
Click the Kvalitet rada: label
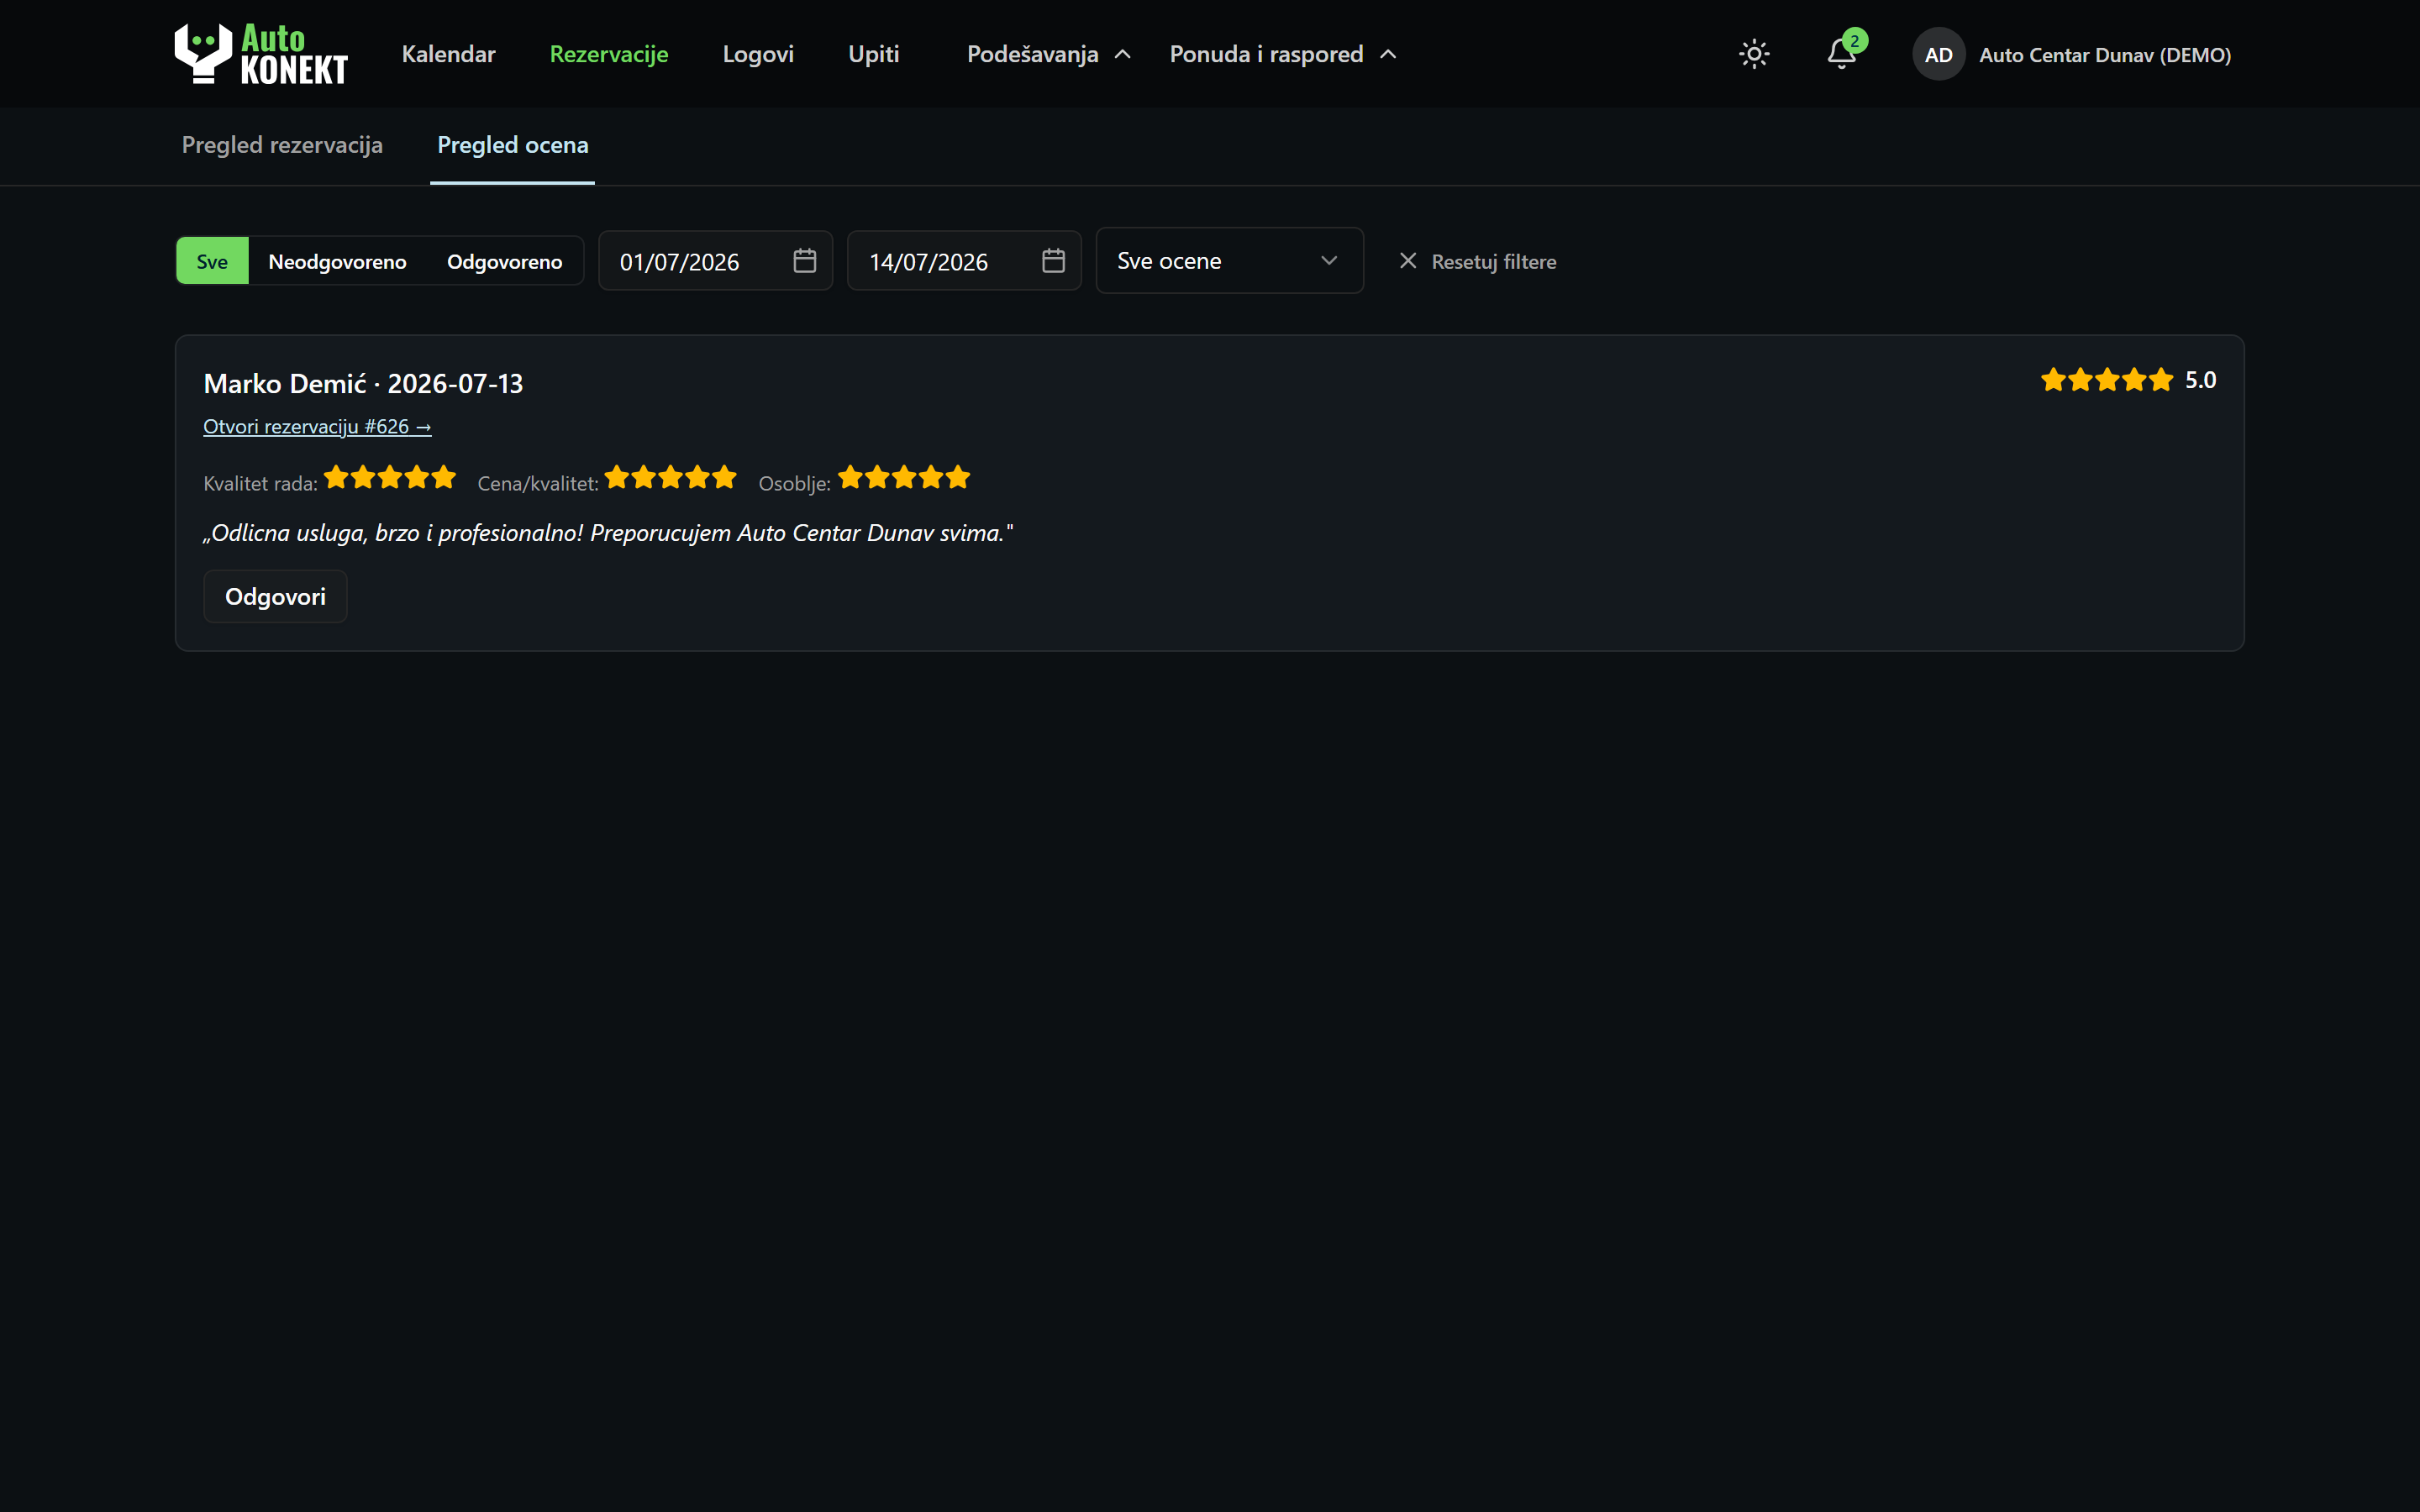pos(260,483)
